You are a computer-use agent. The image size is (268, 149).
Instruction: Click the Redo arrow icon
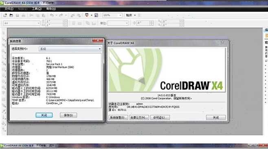click(61, 16)
